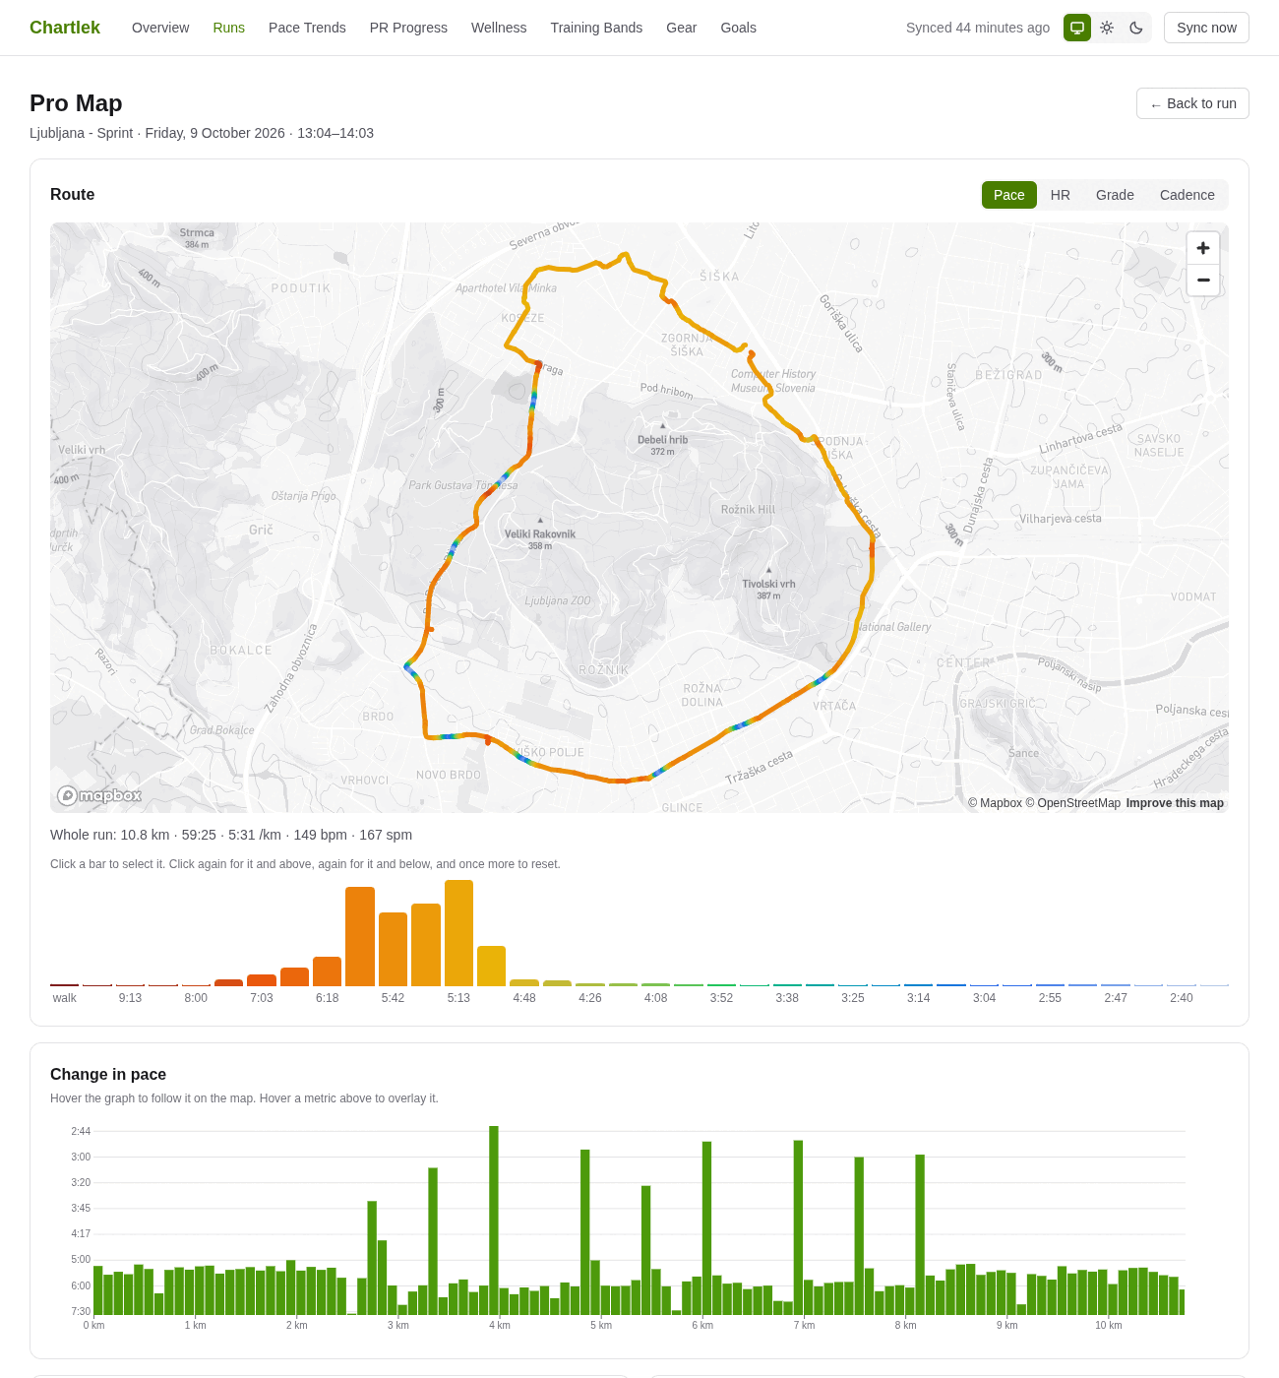
Task: Zoom out on the route map
Action: tap(1203, 281)
